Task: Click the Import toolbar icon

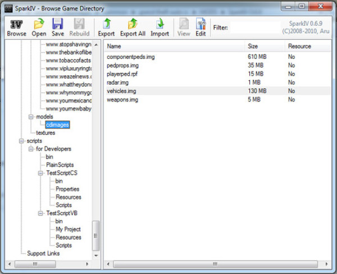Action: (x=160, y=26)
